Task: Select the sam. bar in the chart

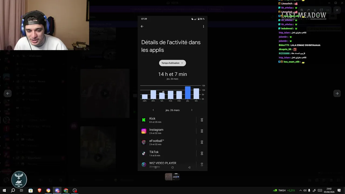Action: [145, 96]
